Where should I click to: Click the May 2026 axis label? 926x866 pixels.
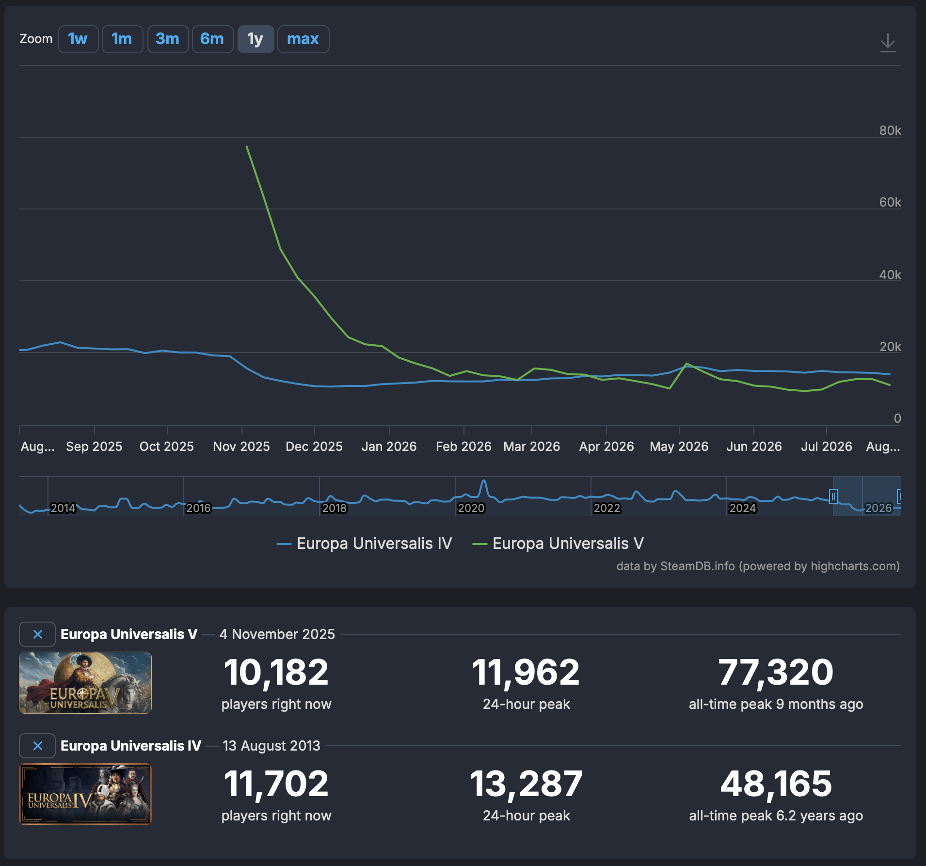[679, 447]
